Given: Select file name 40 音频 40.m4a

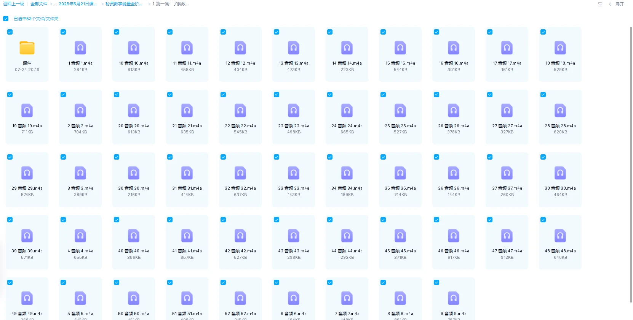Looking at the screenshot, I should point(134,251).
